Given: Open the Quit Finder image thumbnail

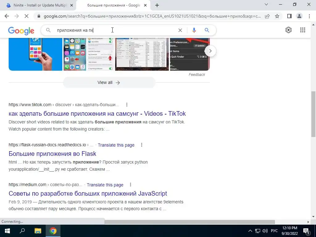Looking at the screenshot, I should (x=190, y=54).
